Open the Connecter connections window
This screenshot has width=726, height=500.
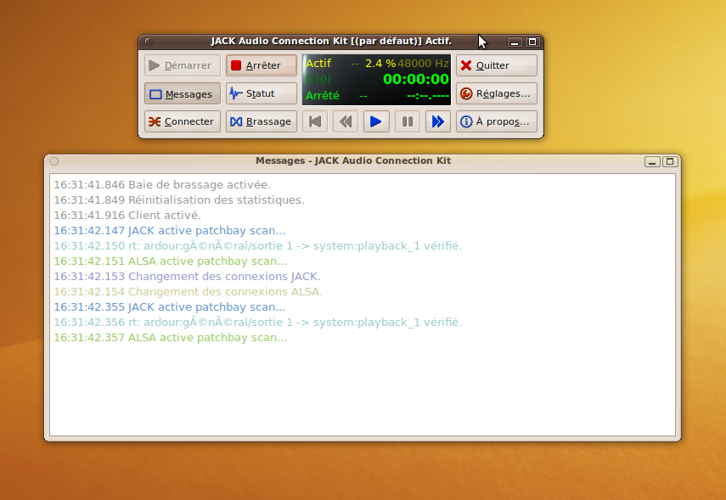click(x=183, y=121)
